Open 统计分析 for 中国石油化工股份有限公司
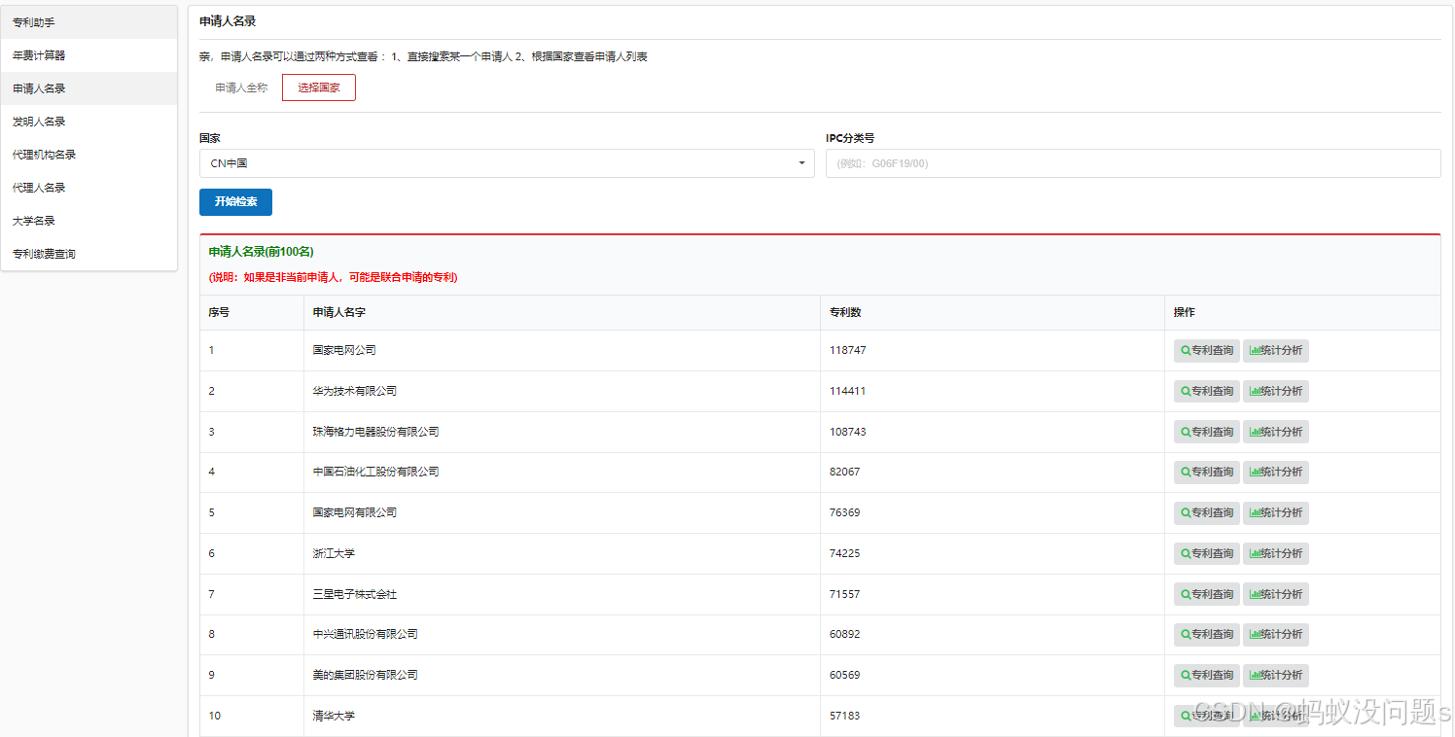 1275,472
